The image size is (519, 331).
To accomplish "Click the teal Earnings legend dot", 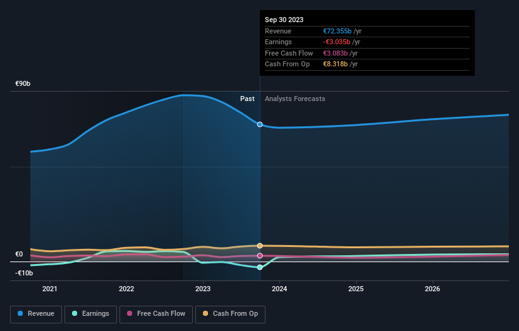I will pyautogui.click(x=75, y=313).
